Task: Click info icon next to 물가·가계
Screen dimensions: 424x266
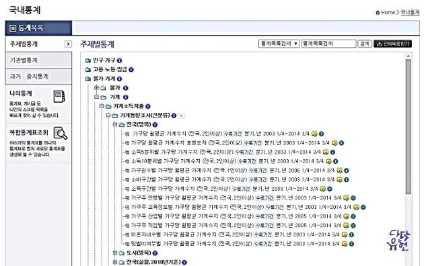Action: 119,79
